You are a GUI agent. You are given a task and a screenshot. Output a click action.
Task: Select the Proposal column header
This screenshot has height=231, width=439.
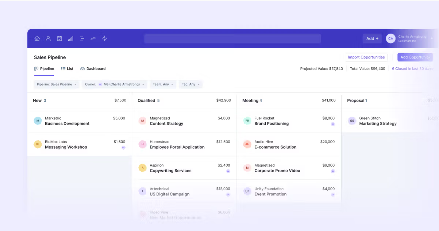357,100
